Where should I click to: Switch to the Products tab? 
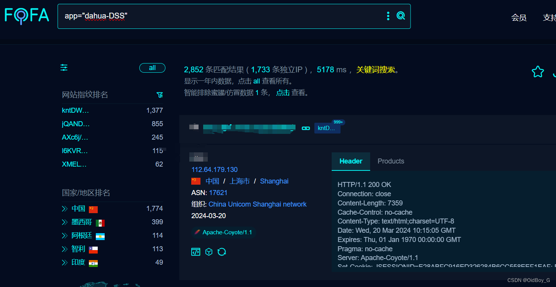click(x=391, y=161)
